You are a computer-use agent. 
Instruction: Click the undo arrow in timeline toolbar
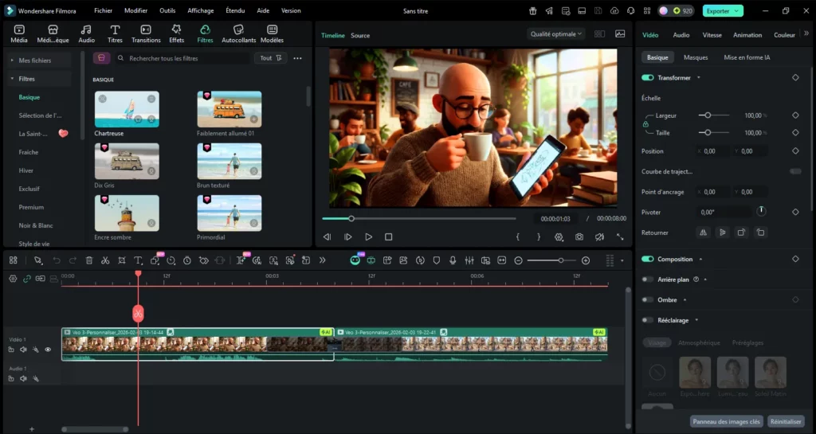pos(57,260)
